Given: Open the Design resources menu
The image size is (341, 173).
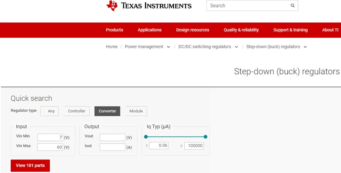Looking at the screenshot, I should click(x=193, y=30).
